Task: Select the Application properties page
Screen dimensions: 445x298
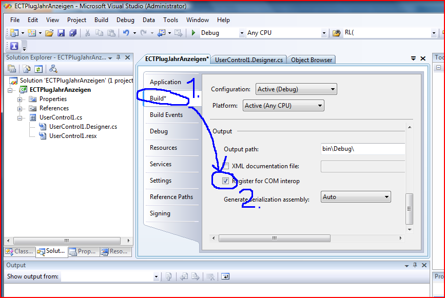Action: click(165, 82)
